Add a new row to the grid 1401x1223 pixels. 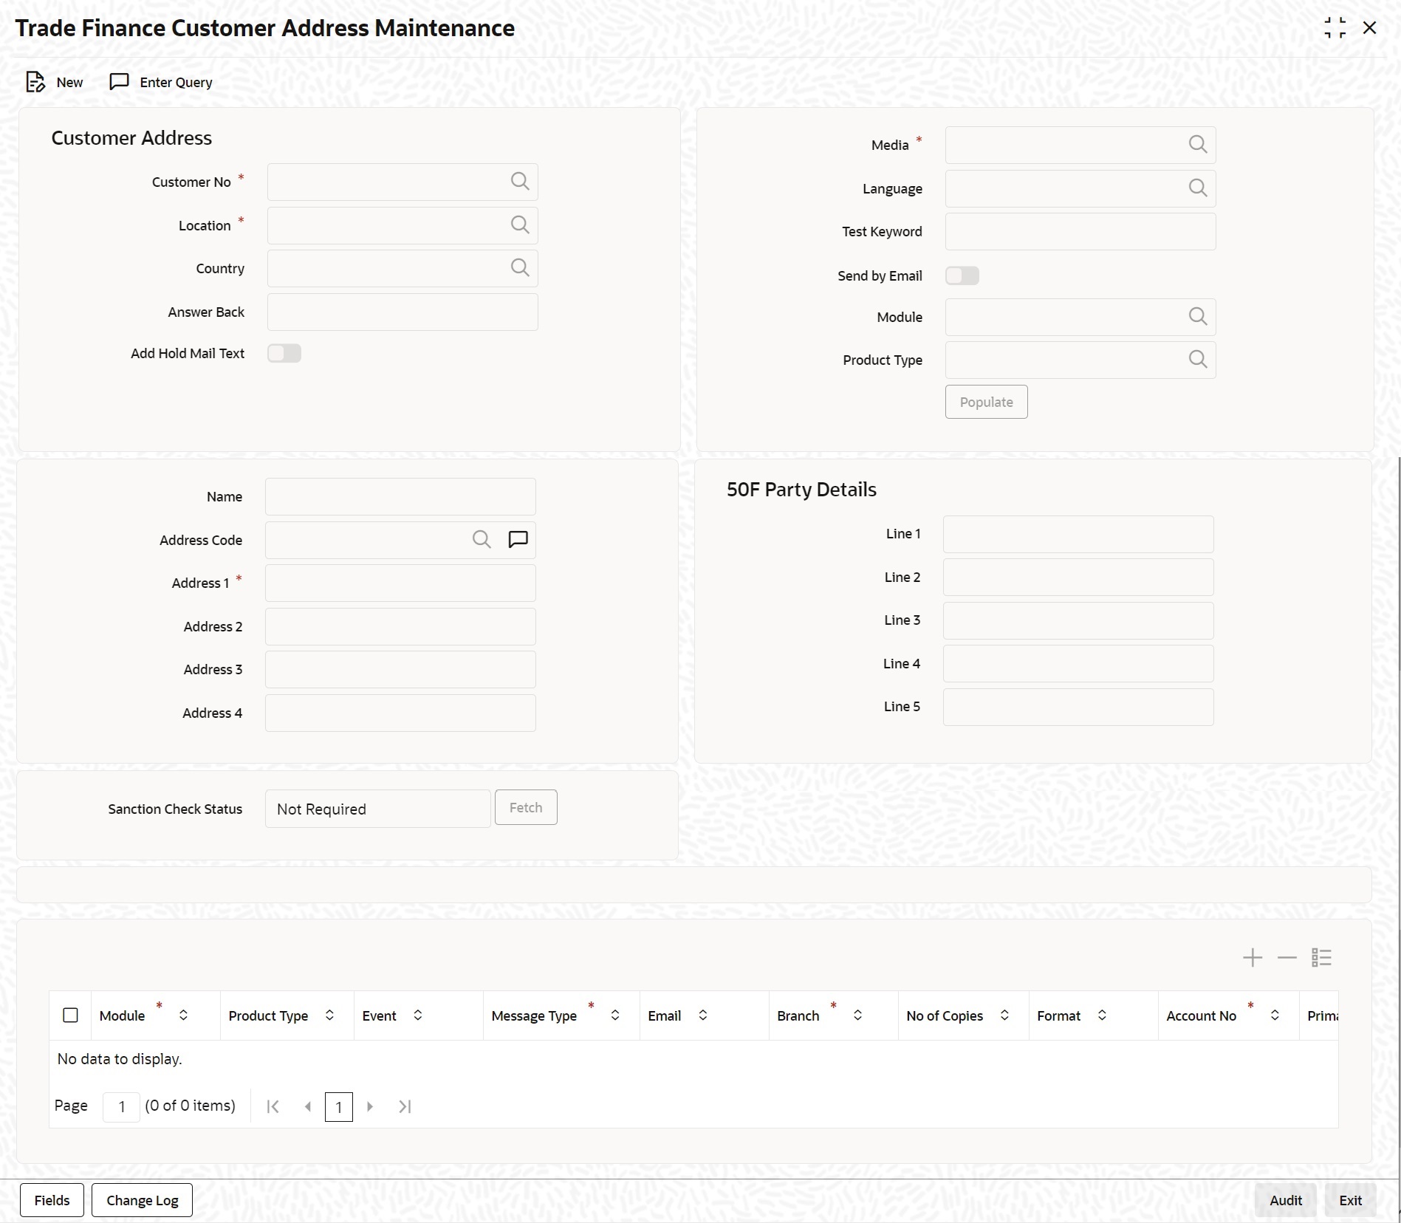(1252, 957)
